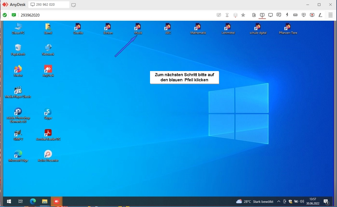The height and width of the screenshot is (207, 337).
Task: Start session recording with red dot icon
Action: (x=312, y=15)
